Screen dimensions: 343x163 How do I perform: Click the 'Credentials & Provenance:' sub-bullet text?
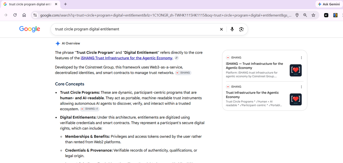coord(89,150)
